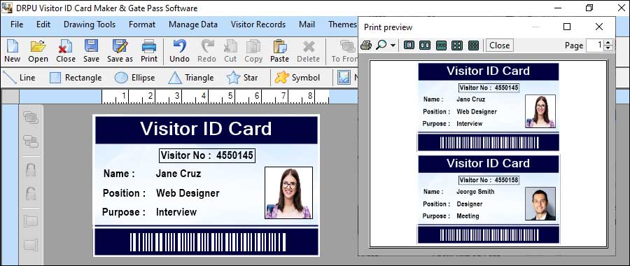Select the Ellipse drawing tool
The image size is (630, 266).
pyautogui.click(x=134, y=78)
